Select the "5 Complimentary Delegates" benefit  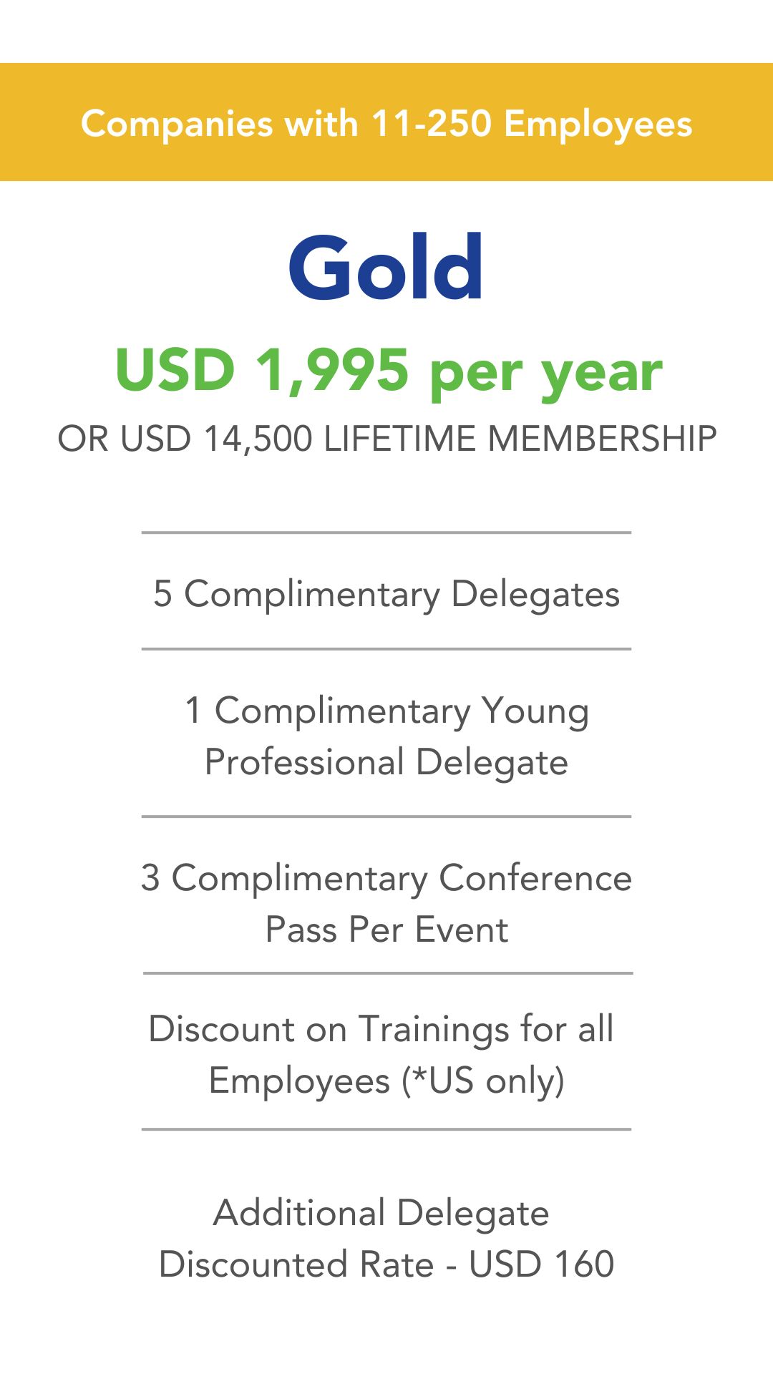(x=386, y=594)
